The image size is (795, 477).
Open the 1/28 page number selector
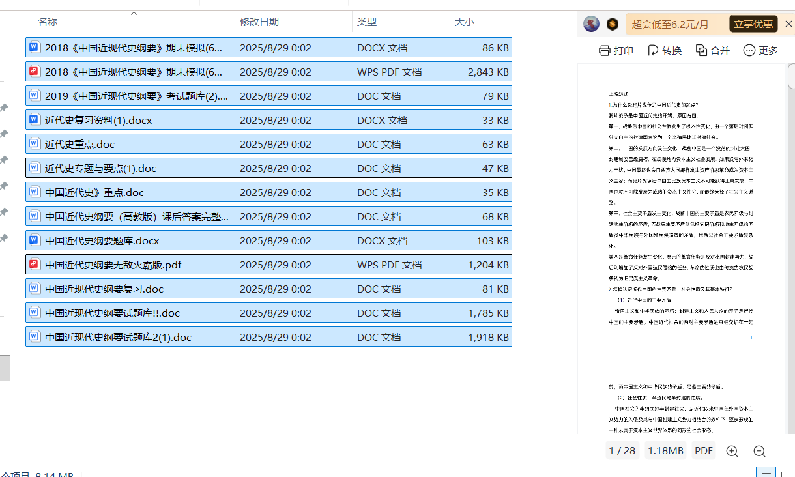[x=622, y=450]
